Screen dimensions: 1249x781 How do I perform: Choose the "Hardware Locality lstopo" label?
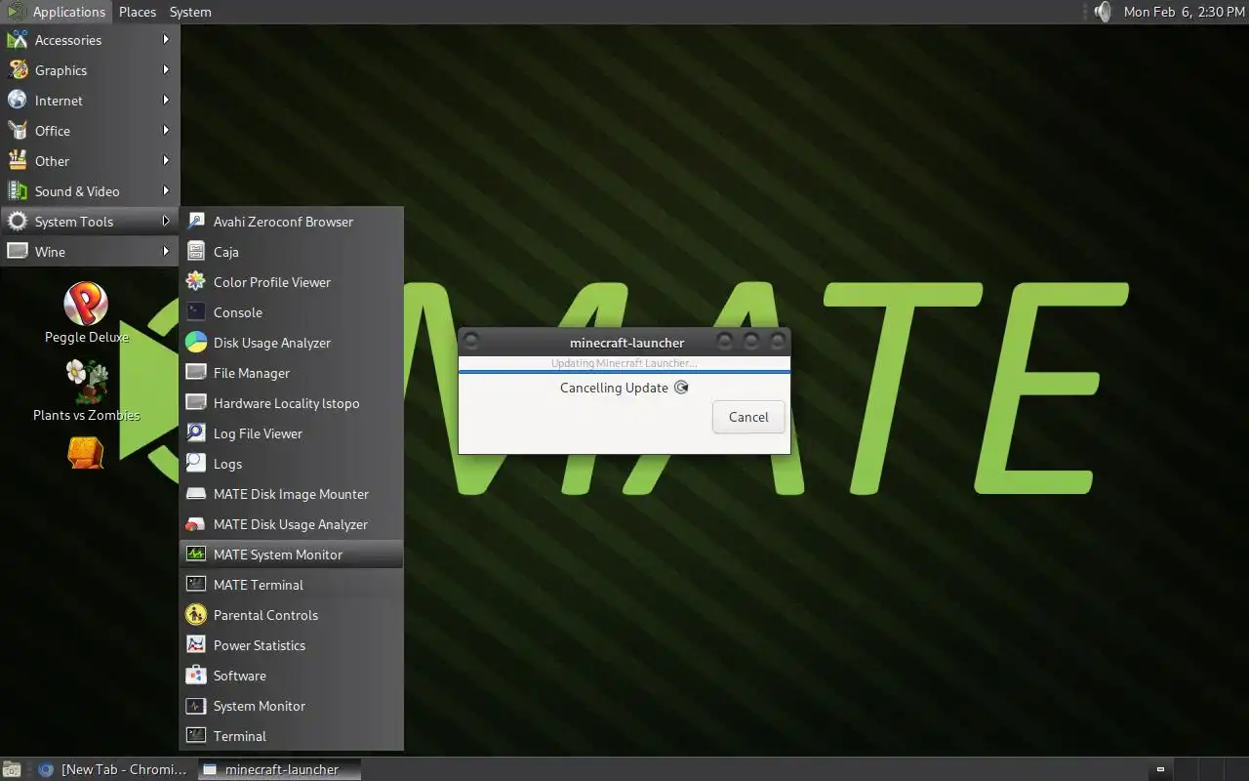286,403
